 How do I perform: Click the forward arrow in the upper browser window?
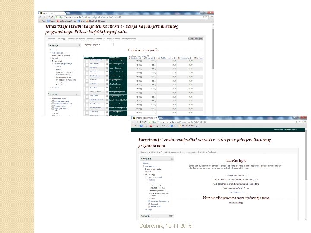(44, 17)
